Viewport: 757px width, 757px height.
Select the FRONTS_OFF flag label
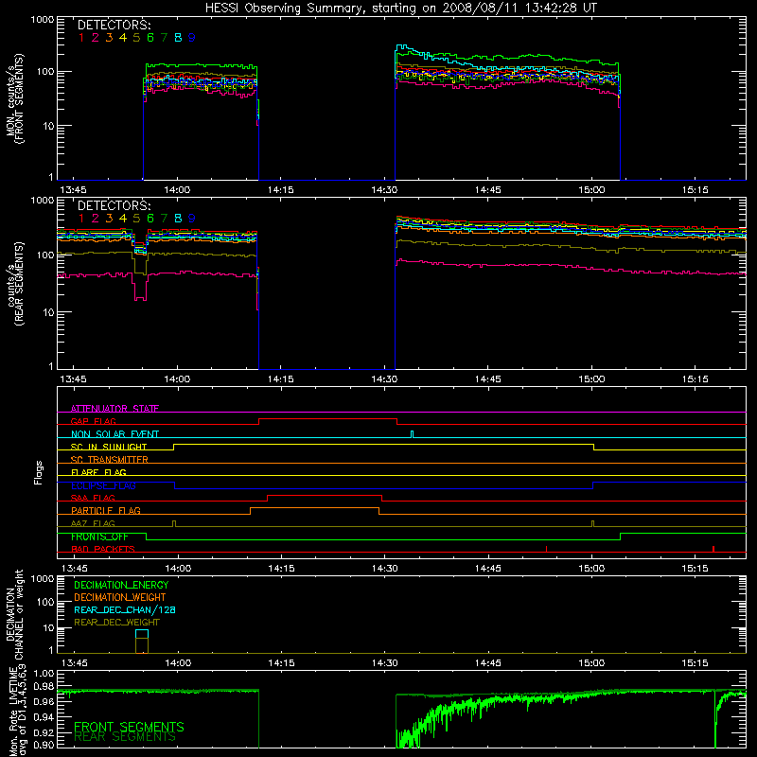99,537
